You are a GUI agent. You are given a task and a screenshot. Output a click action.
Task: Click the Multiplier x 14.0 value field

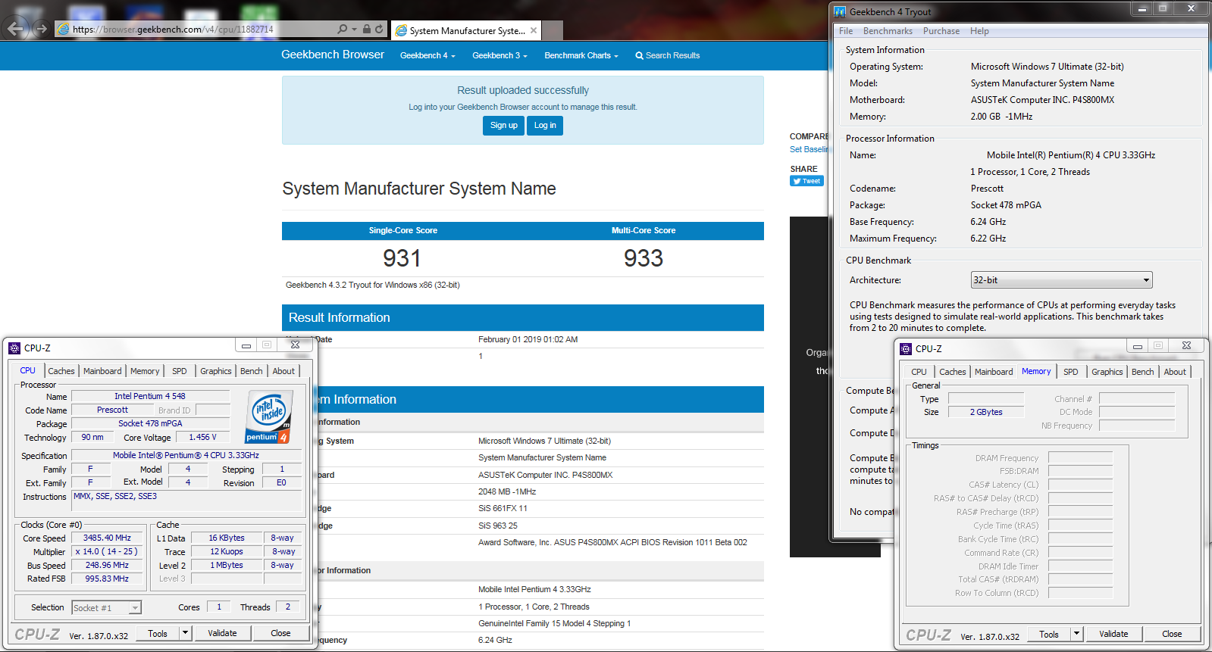point(107,551)
